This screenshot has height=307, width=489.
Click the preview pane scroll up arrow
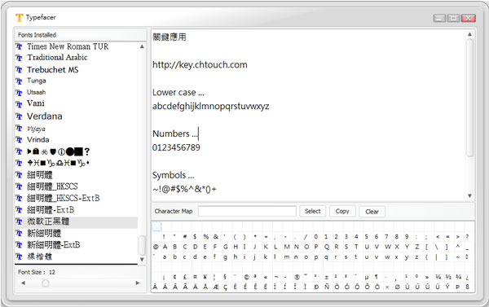[x=469, y=34]
